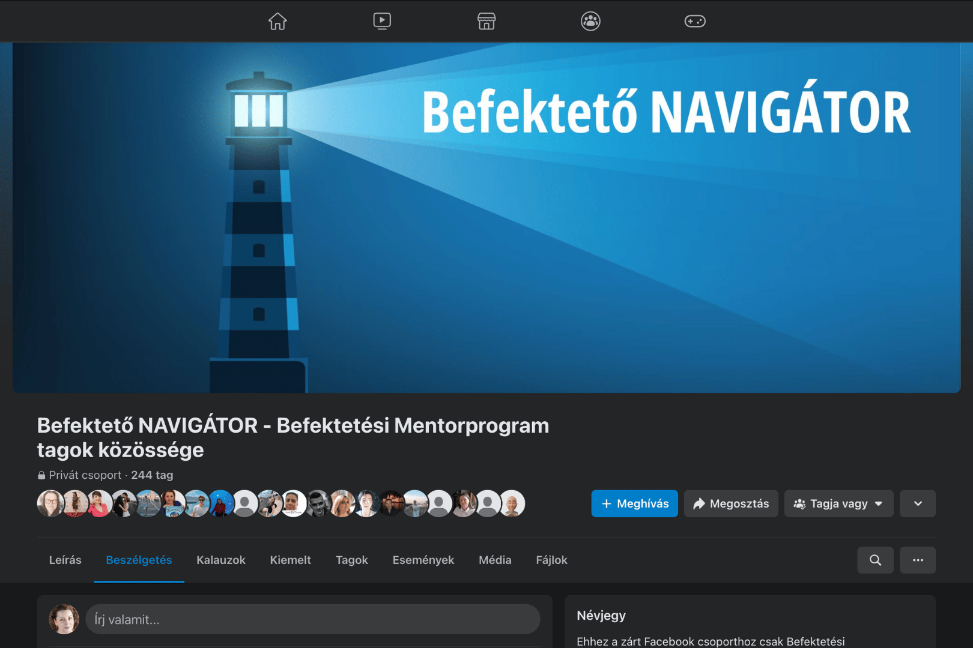Open the Tagok members tab
Image resolution: width=973 pixels, height=648 pixels.
coord(351,560)
